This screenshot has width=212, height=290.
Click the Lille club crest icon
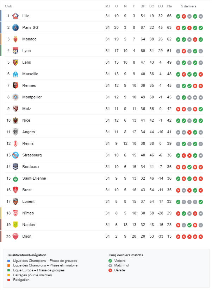coord(15,16)
